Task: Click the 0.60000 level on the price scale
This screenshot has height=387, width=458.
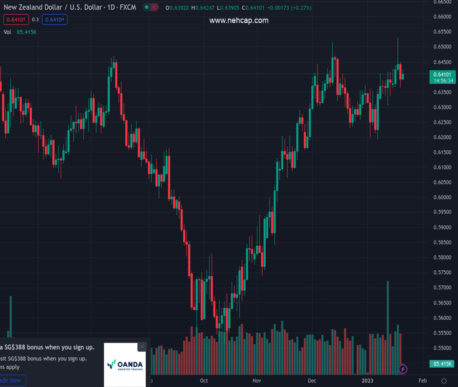Action: (x=443, y=197)
